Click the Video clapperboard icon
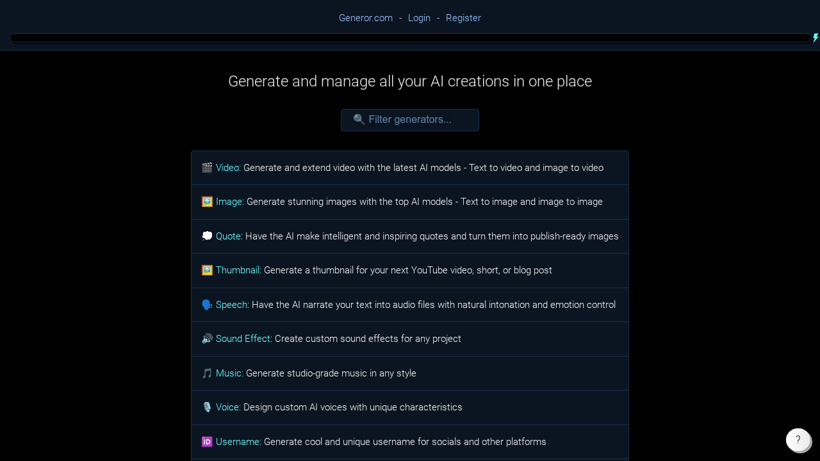820x461 pixels. (x=207, y=168)
